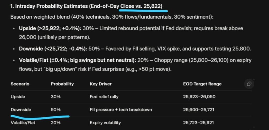The width and height of the screenshot is (269, 130).
Task: Click the 50% probability cell
Action: (x=56, y=110)
